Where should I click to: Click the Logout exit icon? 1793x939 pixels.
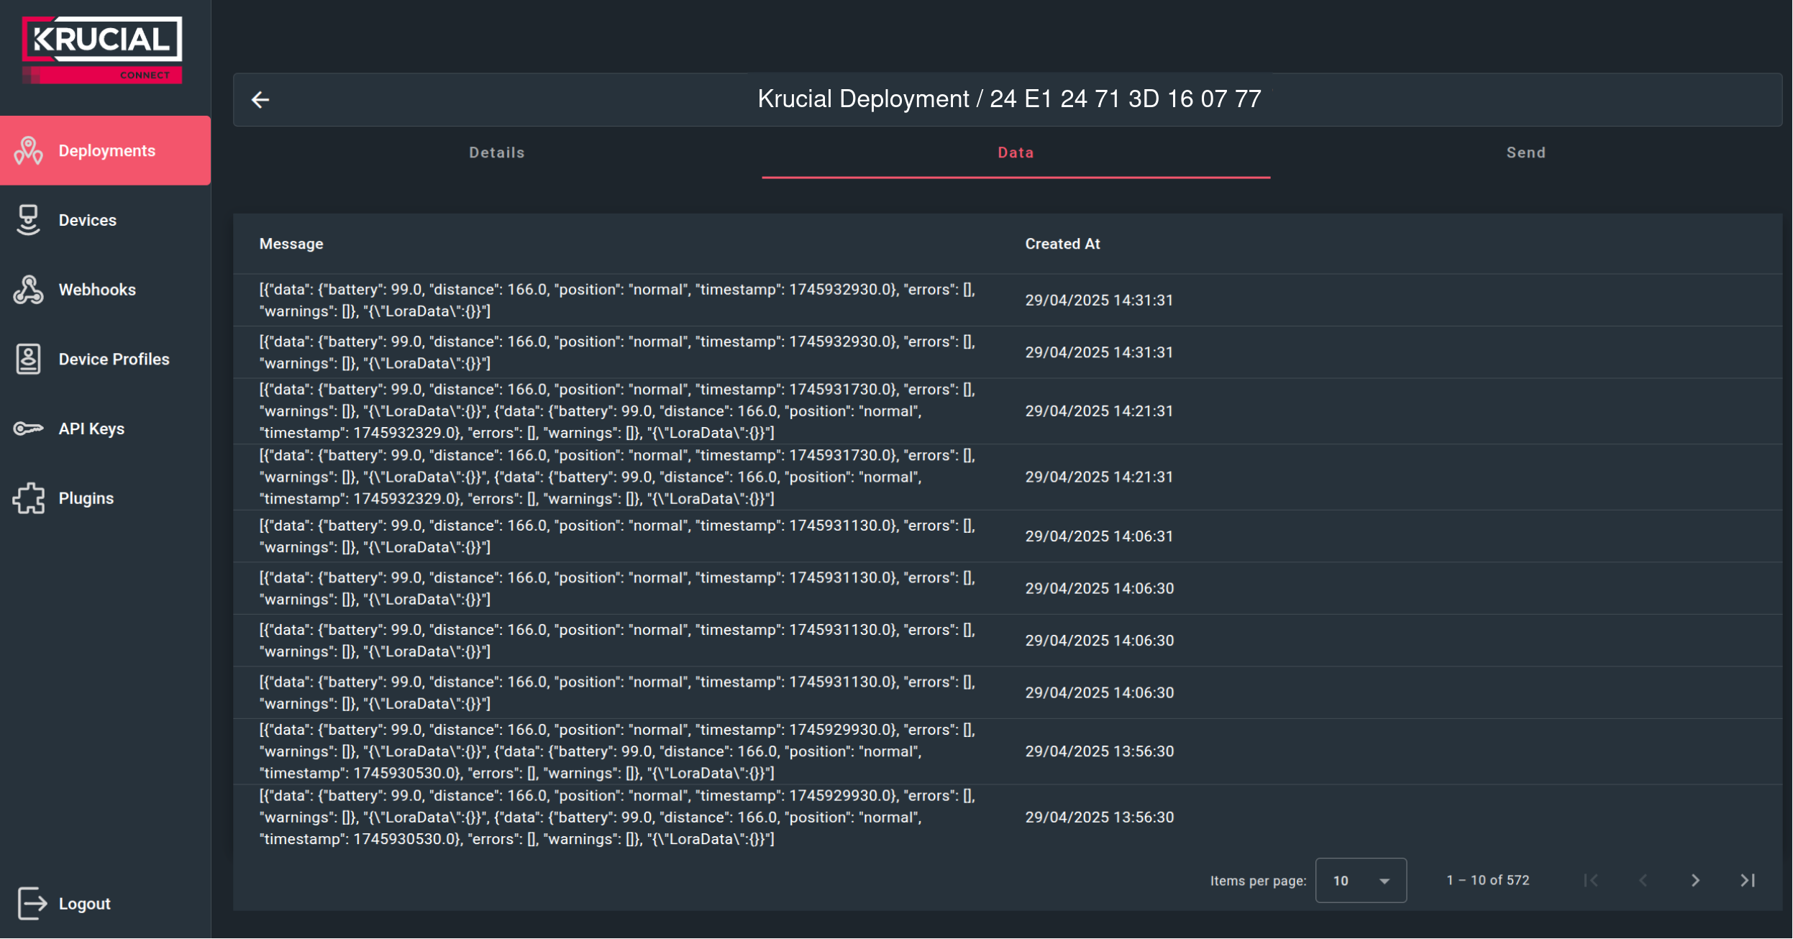click(x=32, y=903)
